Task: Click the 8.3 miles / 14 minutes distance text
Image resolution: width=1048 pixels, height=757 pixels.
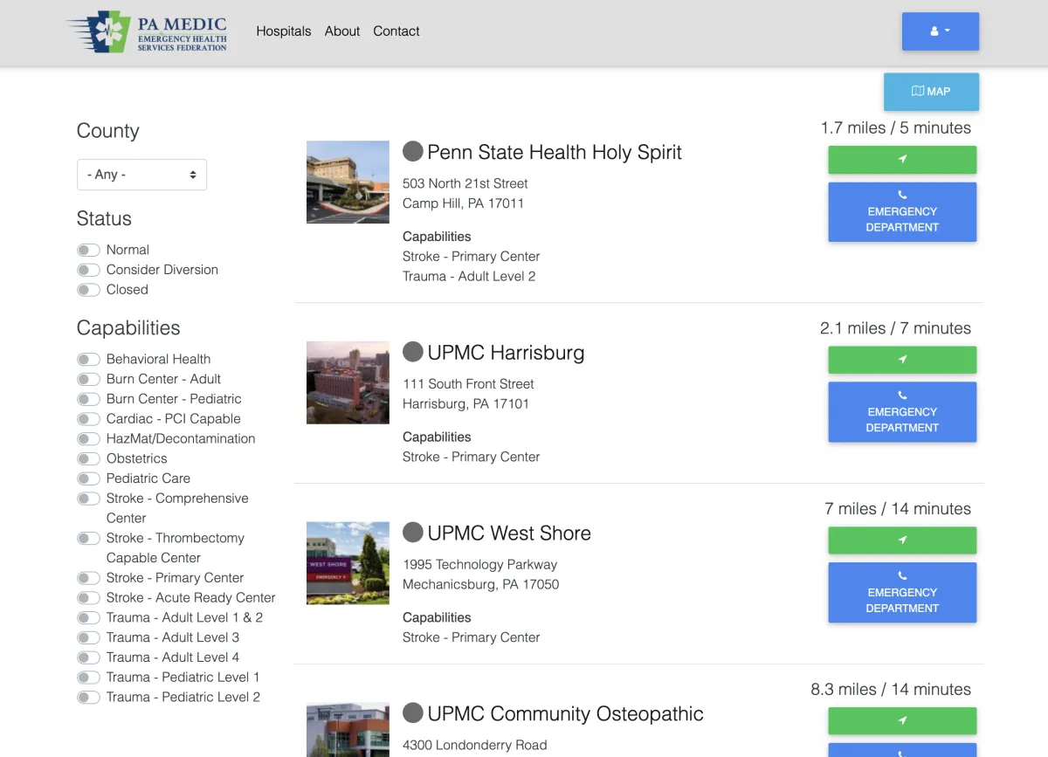Action: tap(891, 690)
